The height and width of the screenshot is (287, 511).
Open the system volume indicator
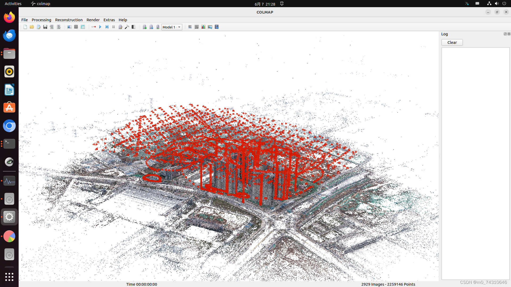(497, 4)
